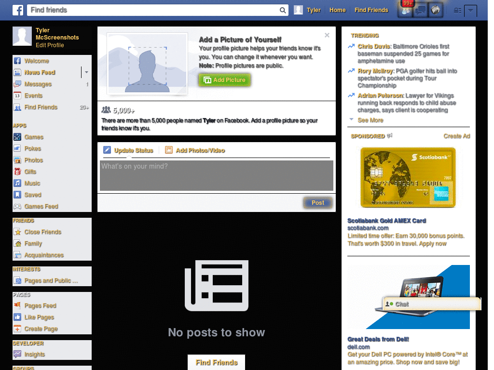This screenshot has height=370, width=494.
Task: Click Find Friends sidebar icon
Action: [17, 107]
